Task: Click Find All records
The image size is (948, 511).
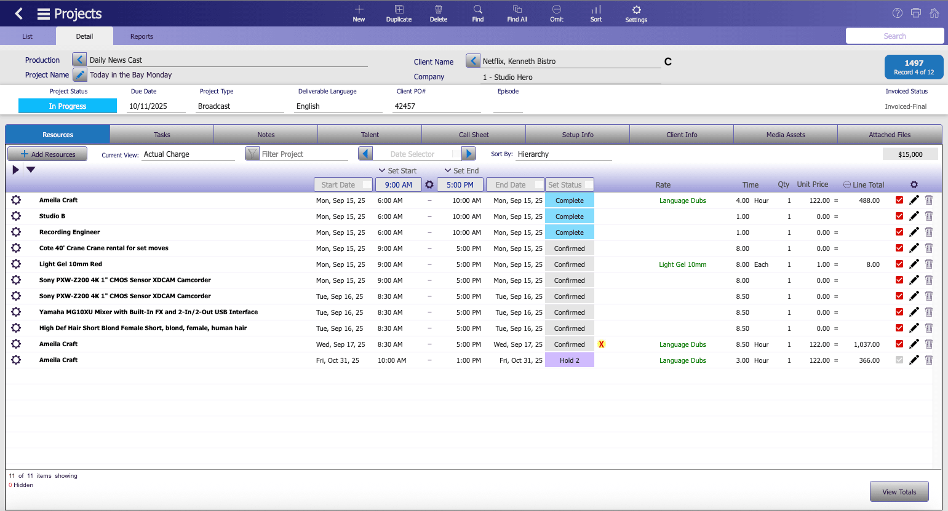Action: (x=517, y=14)
